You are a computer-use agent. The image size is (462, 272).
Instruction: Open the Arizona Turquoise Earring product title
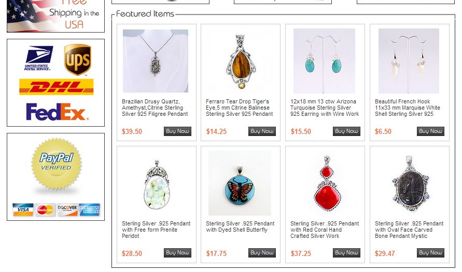click(x=325, y=108)
